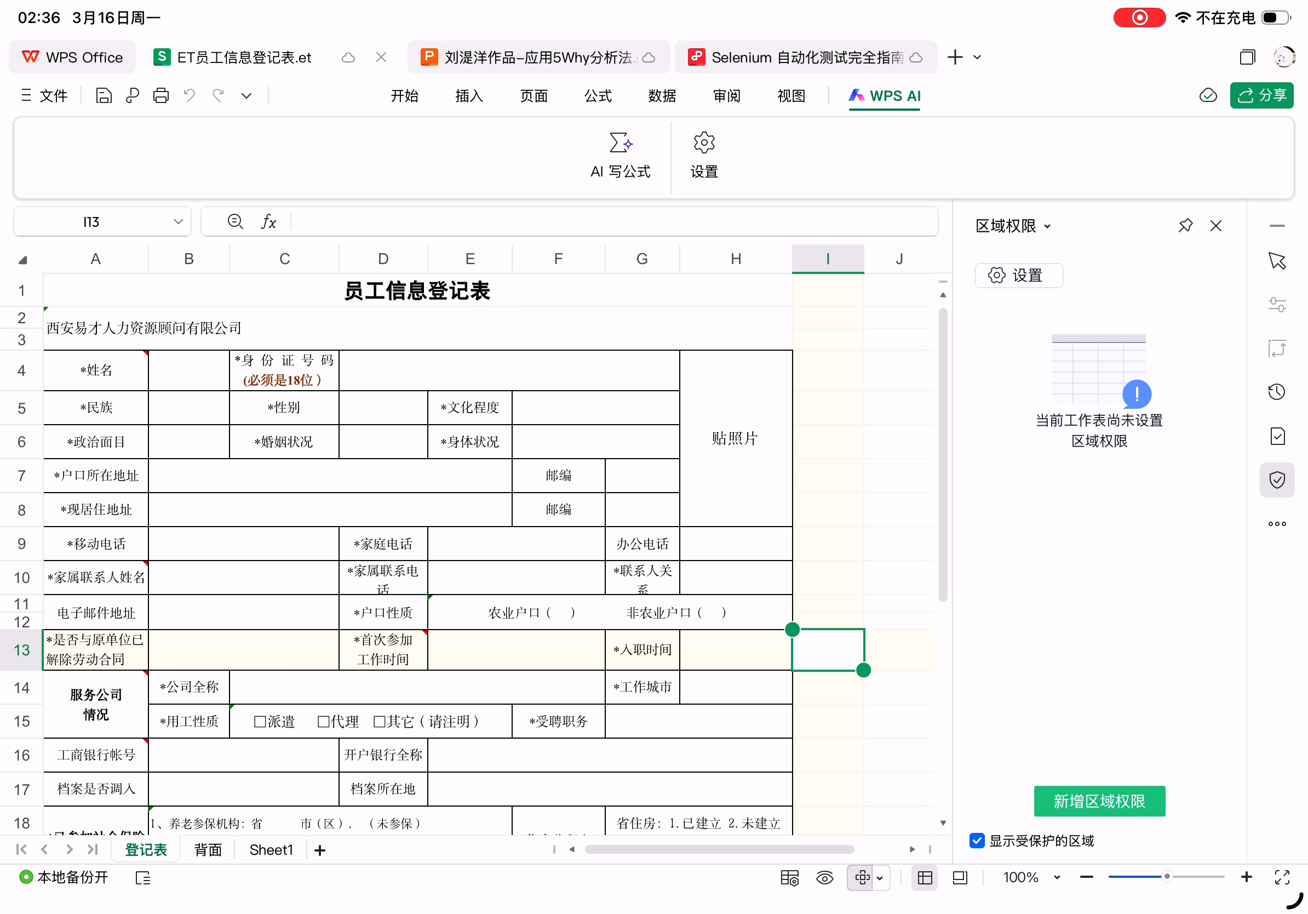Open the history clock sidebar icon
This screenshot has height=914, width=1308.
pyautogui.click(x=1276, y=392)
